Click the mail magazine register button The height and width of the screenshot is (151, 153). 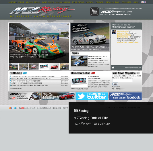tap(115, 84)
